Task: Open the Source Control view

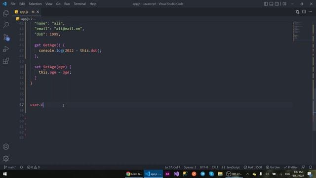Action: (x=6, y=38)
